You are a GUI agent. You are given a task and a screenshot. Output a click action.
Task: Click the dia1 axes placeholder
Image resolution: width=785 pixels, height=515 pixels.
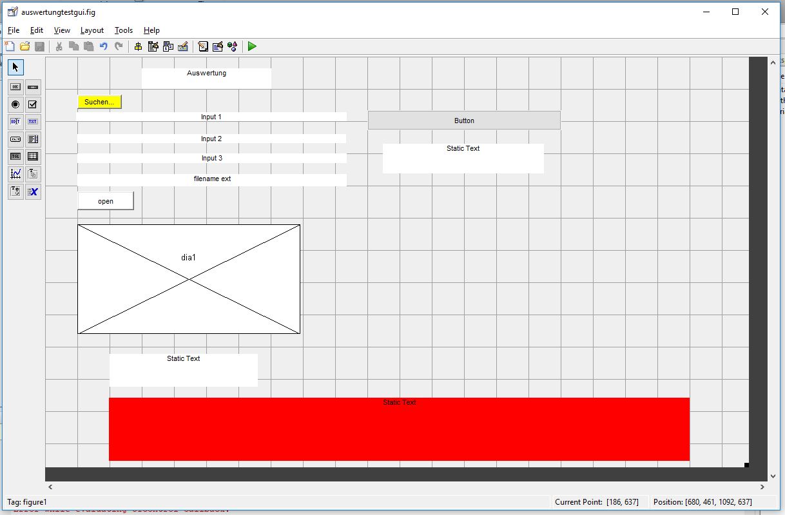click(188, 279)
